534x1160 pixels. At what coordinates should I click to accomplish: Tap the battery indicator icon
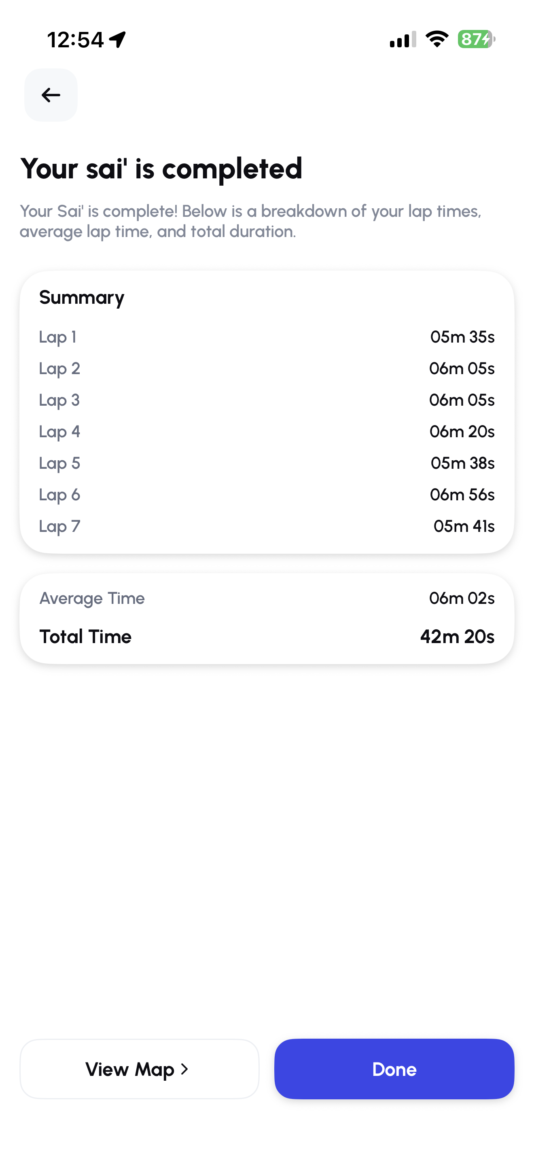point(476,39)
